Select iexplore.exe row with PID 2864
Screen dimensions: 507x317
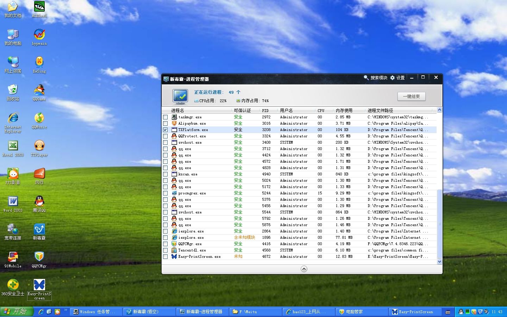pos(299,231)
